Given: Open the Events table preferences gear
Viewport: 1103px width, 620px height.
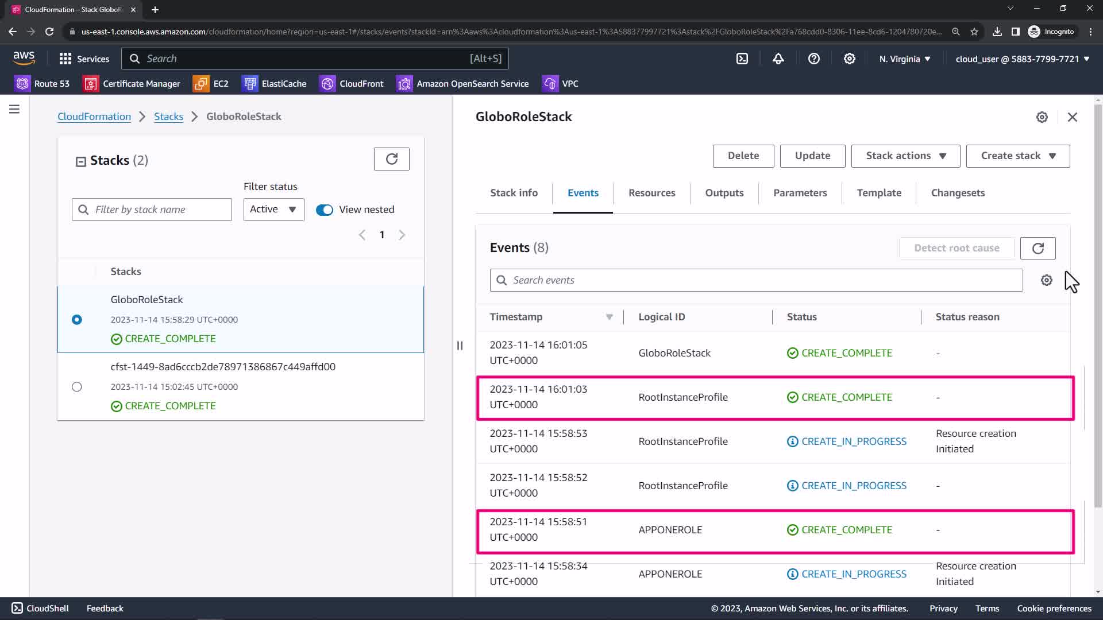Looking at the screenshot, I should pos(1046,280).
